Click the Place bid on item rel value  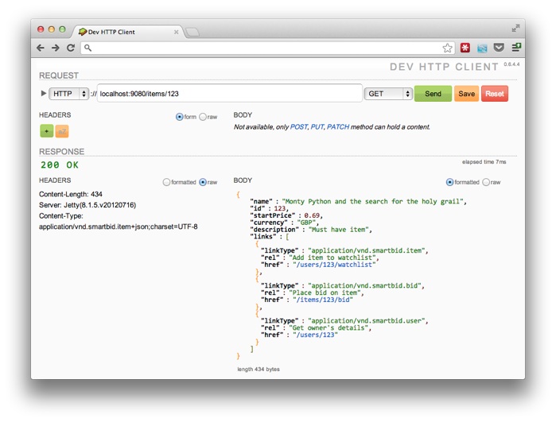coord(325,292)
